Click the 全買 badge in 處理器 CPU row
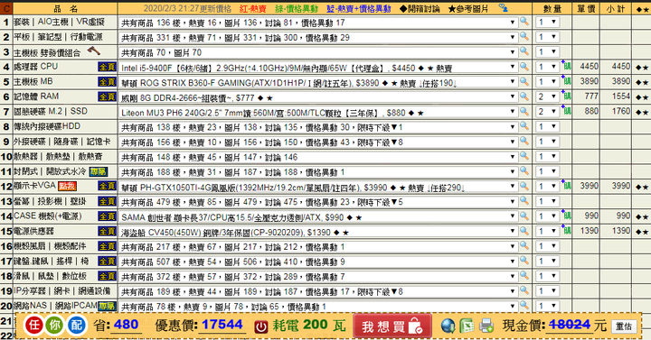The height and width of the screenshot is (340, 651). point(107,67)
